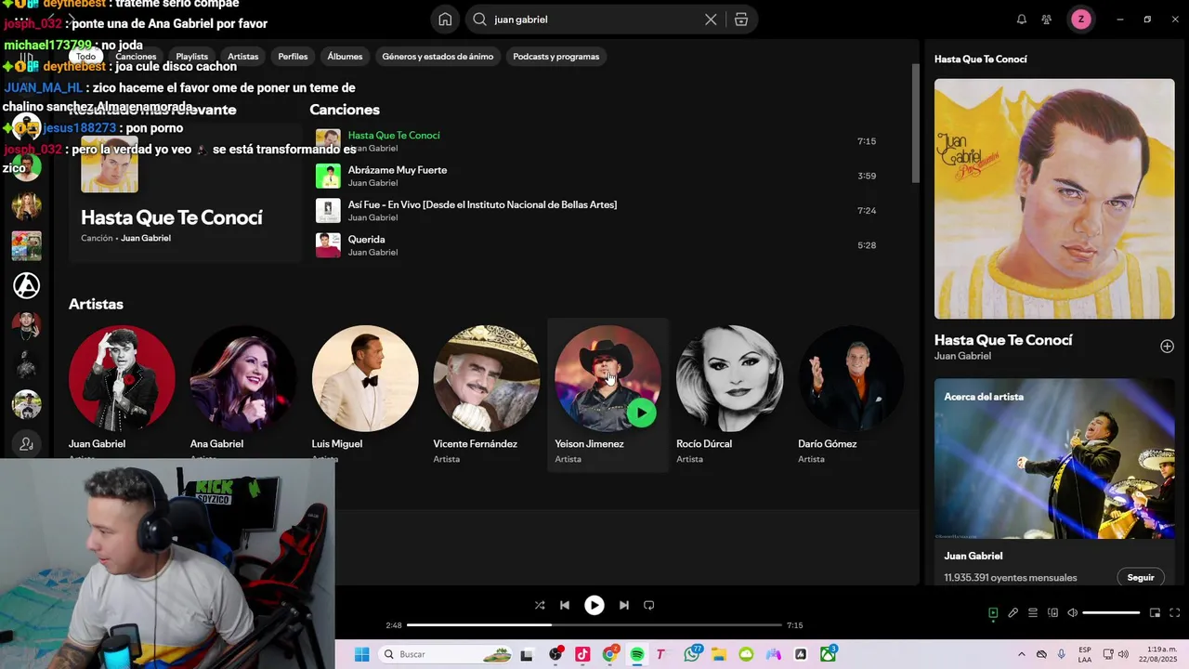Start playback with the main play button

(x=594, y=605)
